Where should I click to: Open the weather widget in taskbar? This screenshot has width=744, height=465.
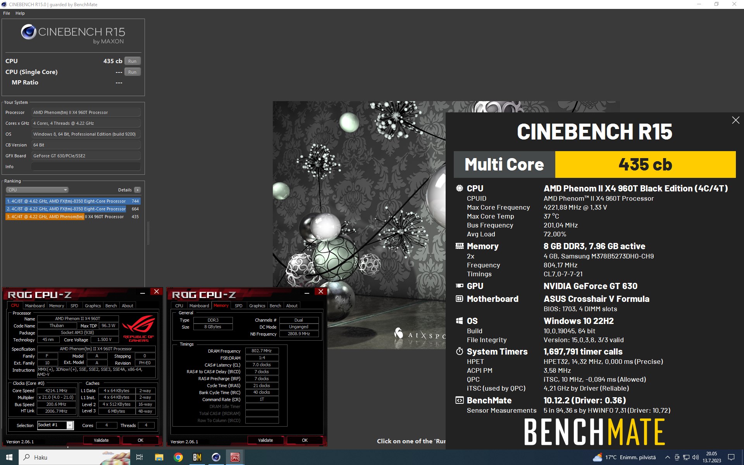point(624,457)
